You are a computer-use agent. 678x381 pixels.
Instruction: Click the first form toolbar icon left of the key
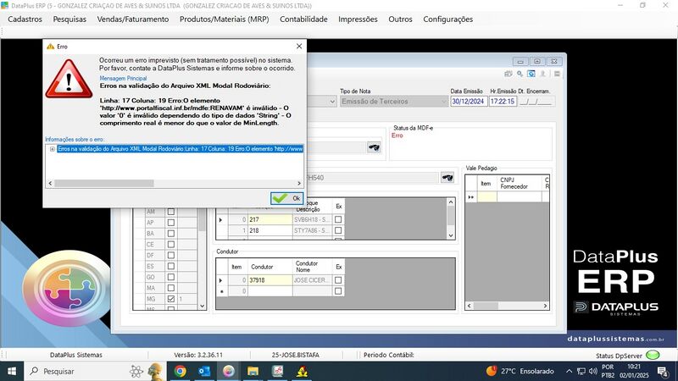(x=508, y=74)
